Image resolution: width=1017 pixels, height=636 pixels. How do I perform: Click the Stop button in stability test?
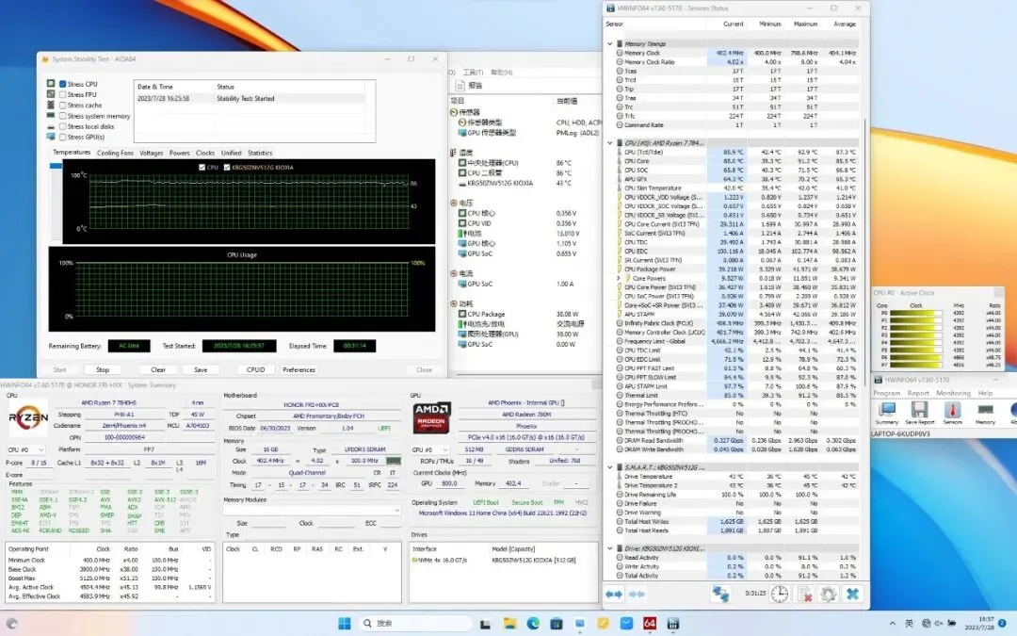tap(103, 370)
